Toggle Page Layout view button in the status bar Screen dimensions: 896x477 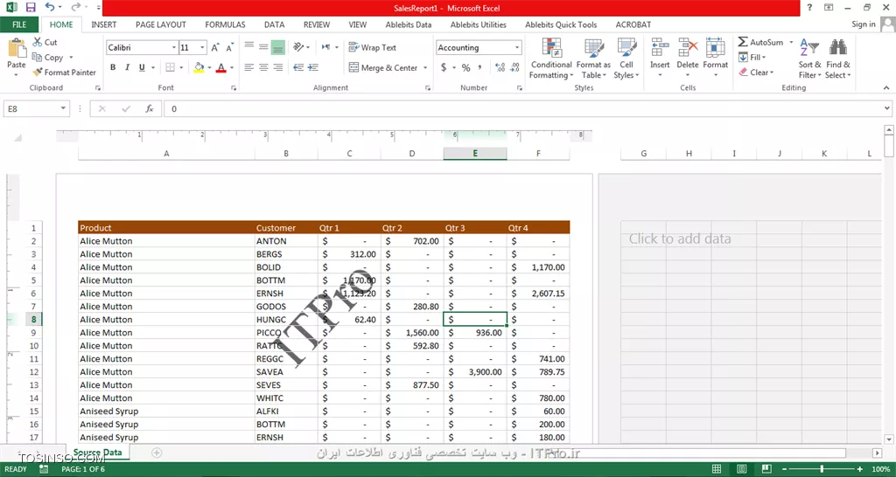click(741, 469)
